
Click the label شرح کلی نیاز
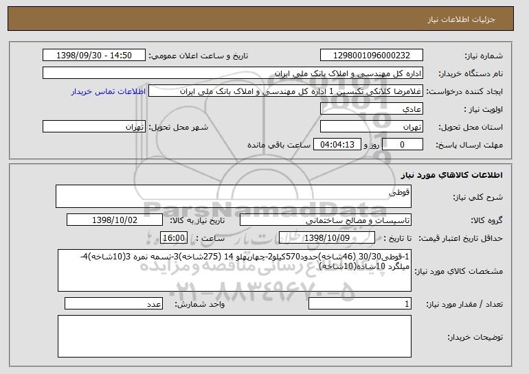point(477,197)
